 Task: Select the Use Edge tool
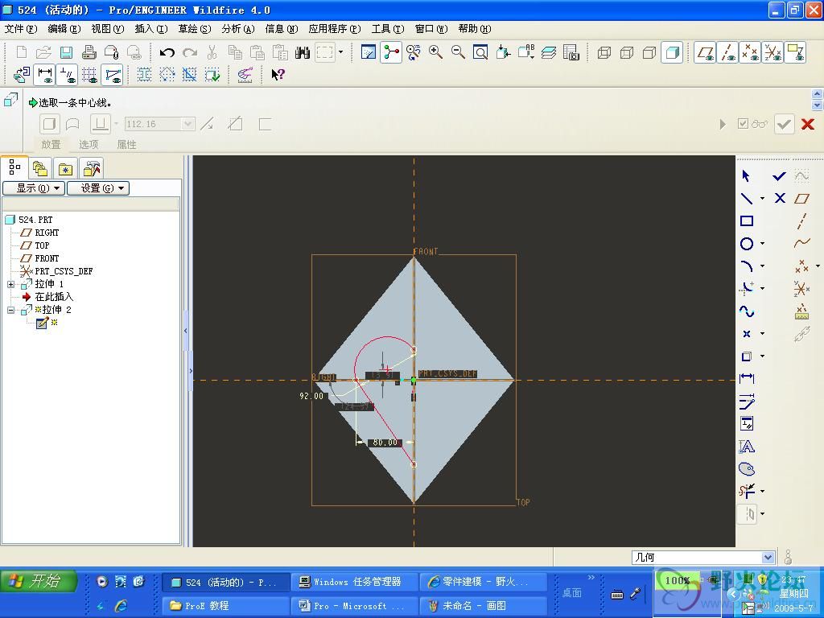pyautogui.click(x=746, y=356)
